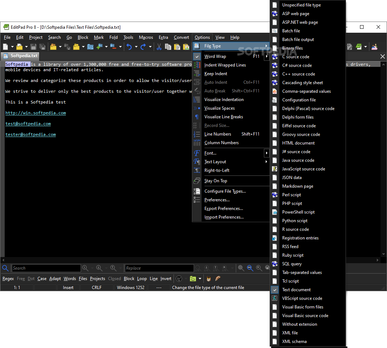Expand the green favorites folder dropdown arrow
387x348 pixels.
tap(200, 279)
